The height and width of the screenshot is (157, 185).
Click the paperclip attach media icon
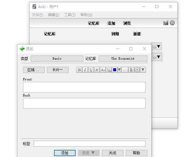131,70
